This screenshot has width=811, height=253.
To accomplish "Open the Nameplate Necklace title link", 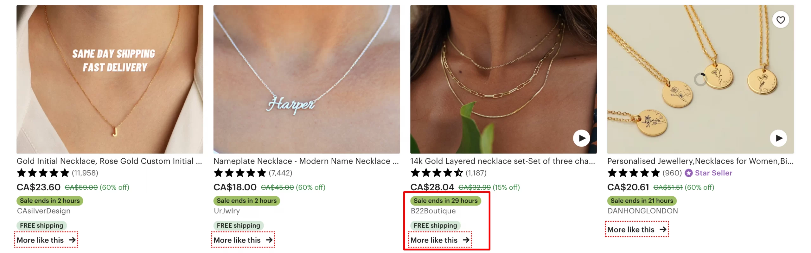I will 306,161.
